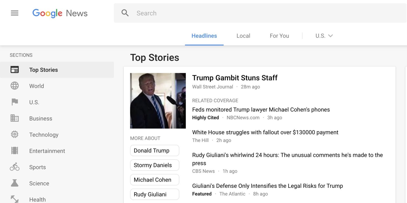This screenshot has height=203, width=407.
Task: Click the Sports bicycle icon
Action: 14,167
